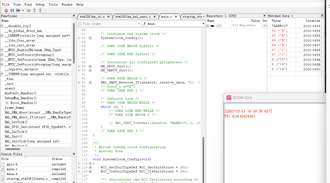Toggle breakpoint on line 113
330x183 pixels.
click(x=79, y=163)
